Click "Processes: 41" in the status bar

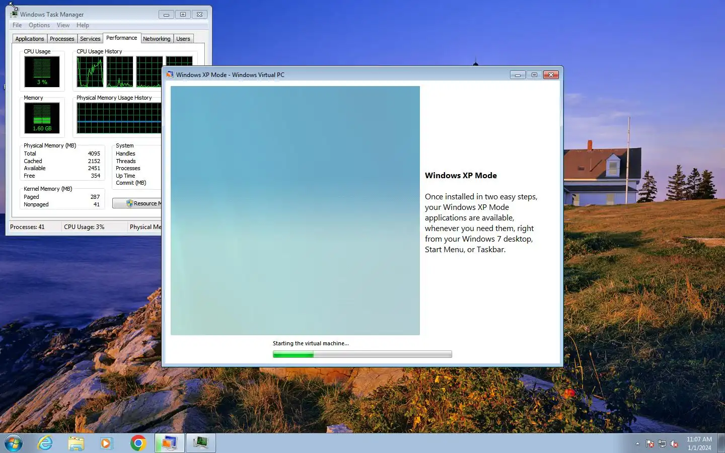point(27,227)
